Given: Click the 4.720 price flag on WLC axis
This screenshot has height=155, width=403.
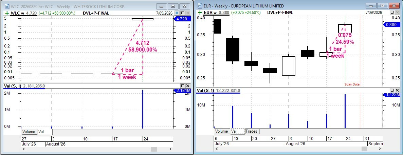Looking at the screenshot, I should pos(182,19).
